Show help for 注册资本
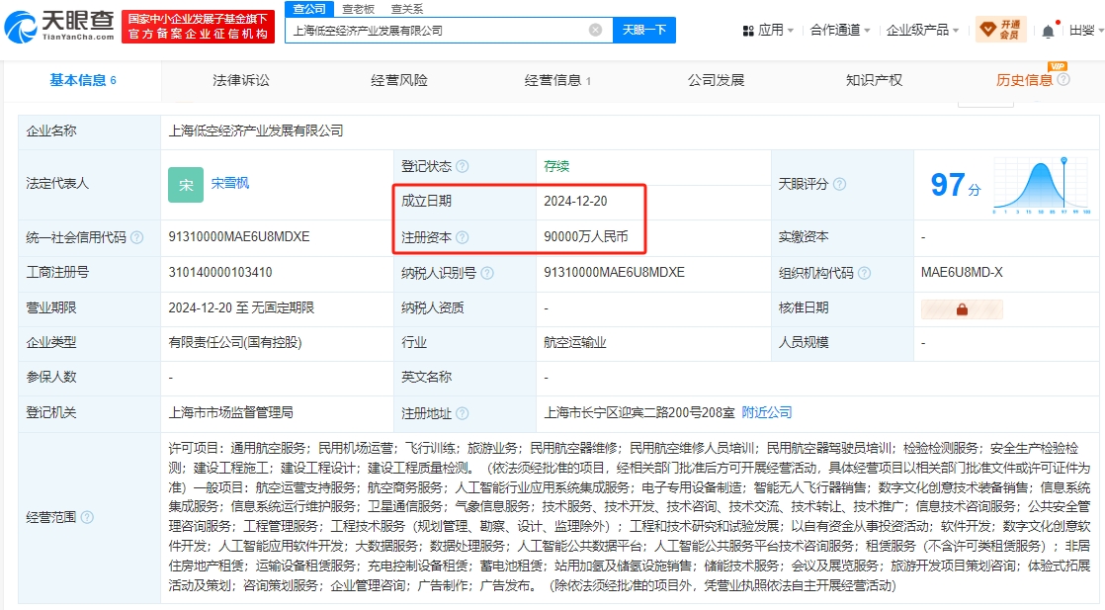 pos(463,237)
